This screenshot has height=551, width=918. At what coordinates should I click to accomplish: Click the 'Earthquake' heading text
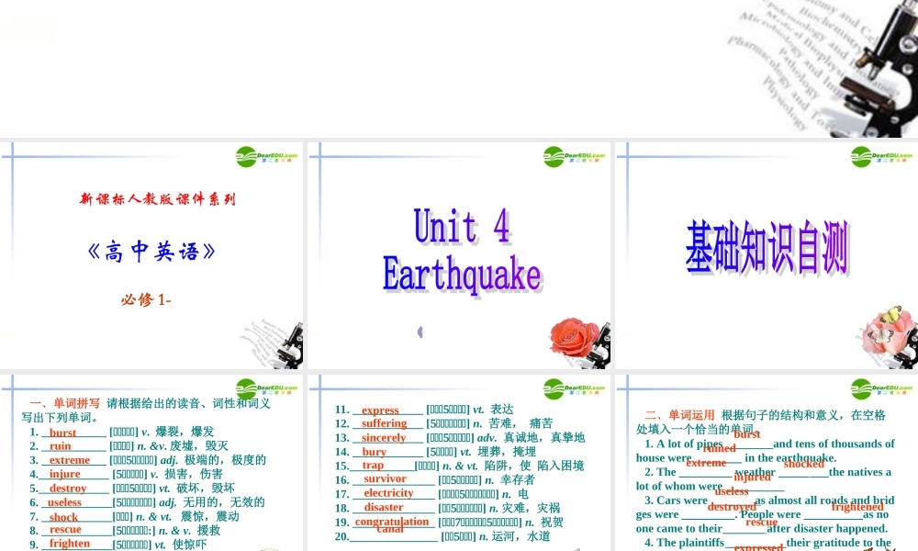click(462, 274)
